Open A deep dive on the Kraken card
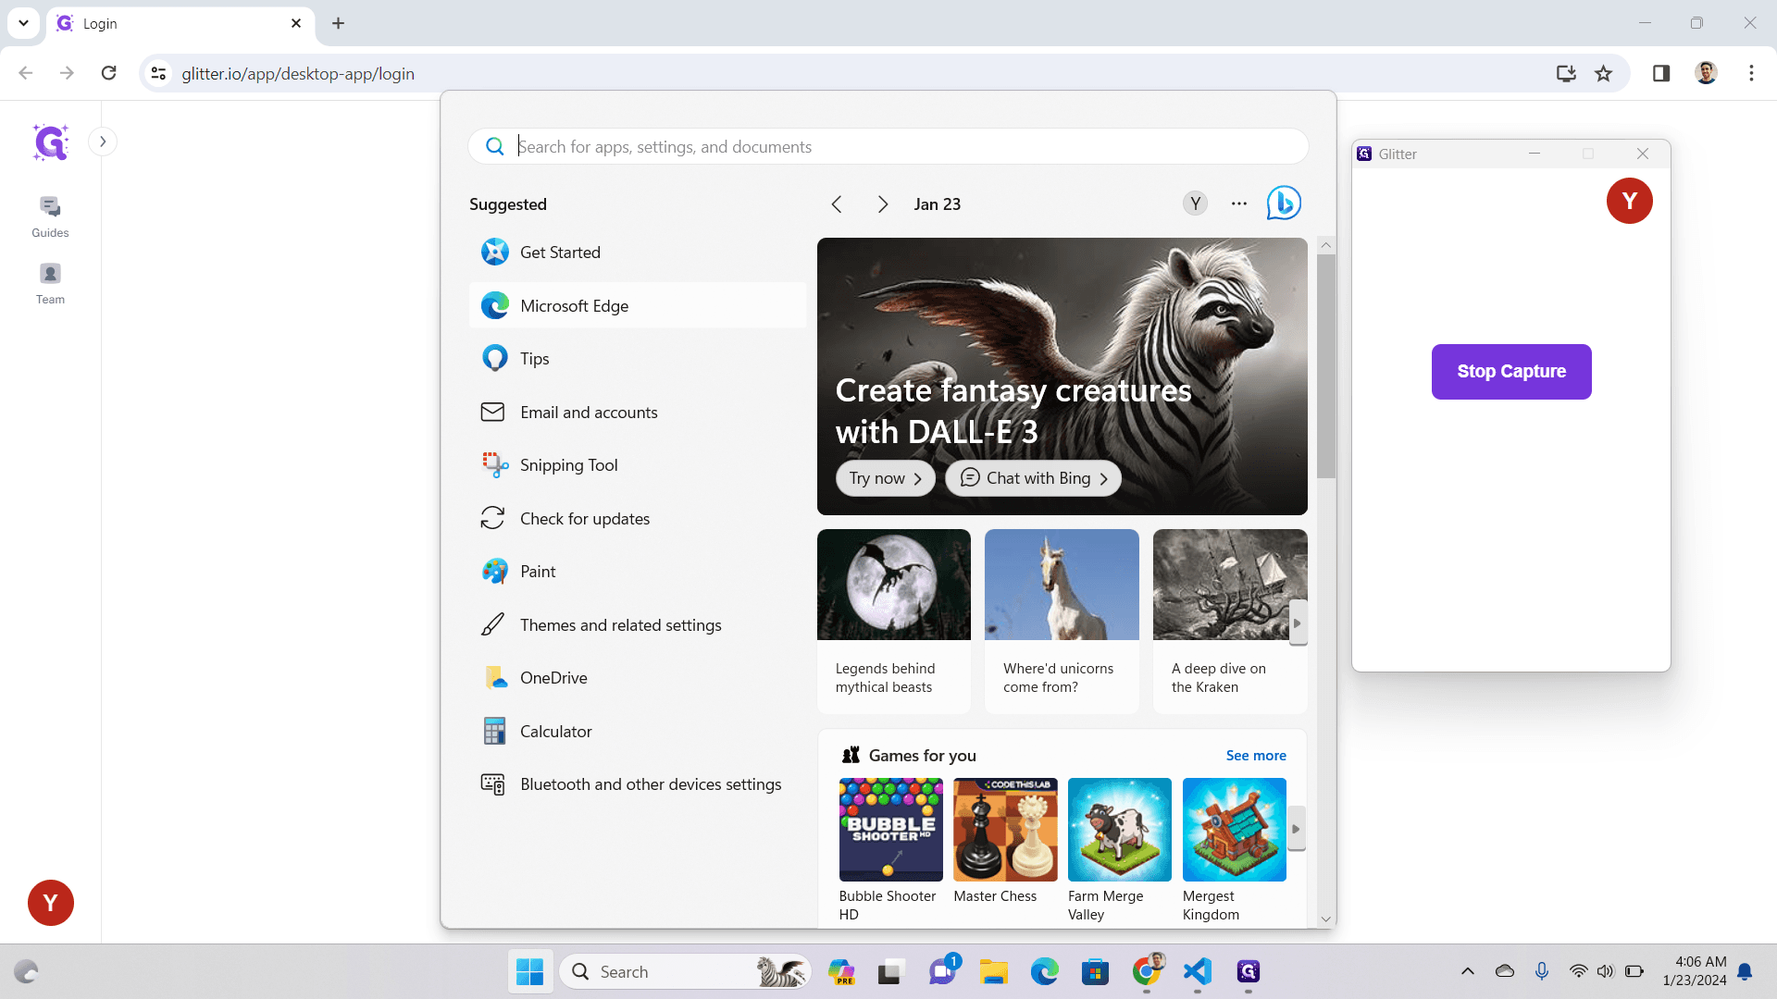The height and width of the screenshot is (999, 1777). coord(1230,621)
